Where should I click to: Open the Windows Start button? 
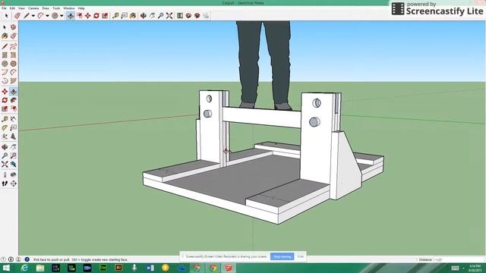point(6,268)
